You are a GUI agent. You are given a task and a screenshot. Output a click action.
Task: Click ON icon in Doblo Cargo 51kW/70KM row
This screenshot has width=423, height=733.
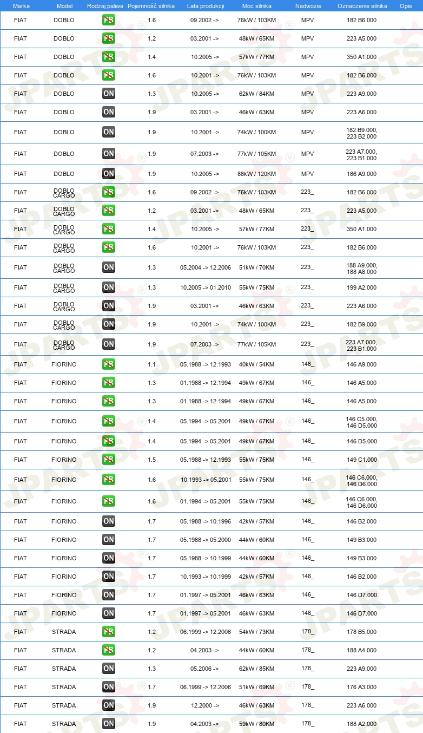coord(109,267)
